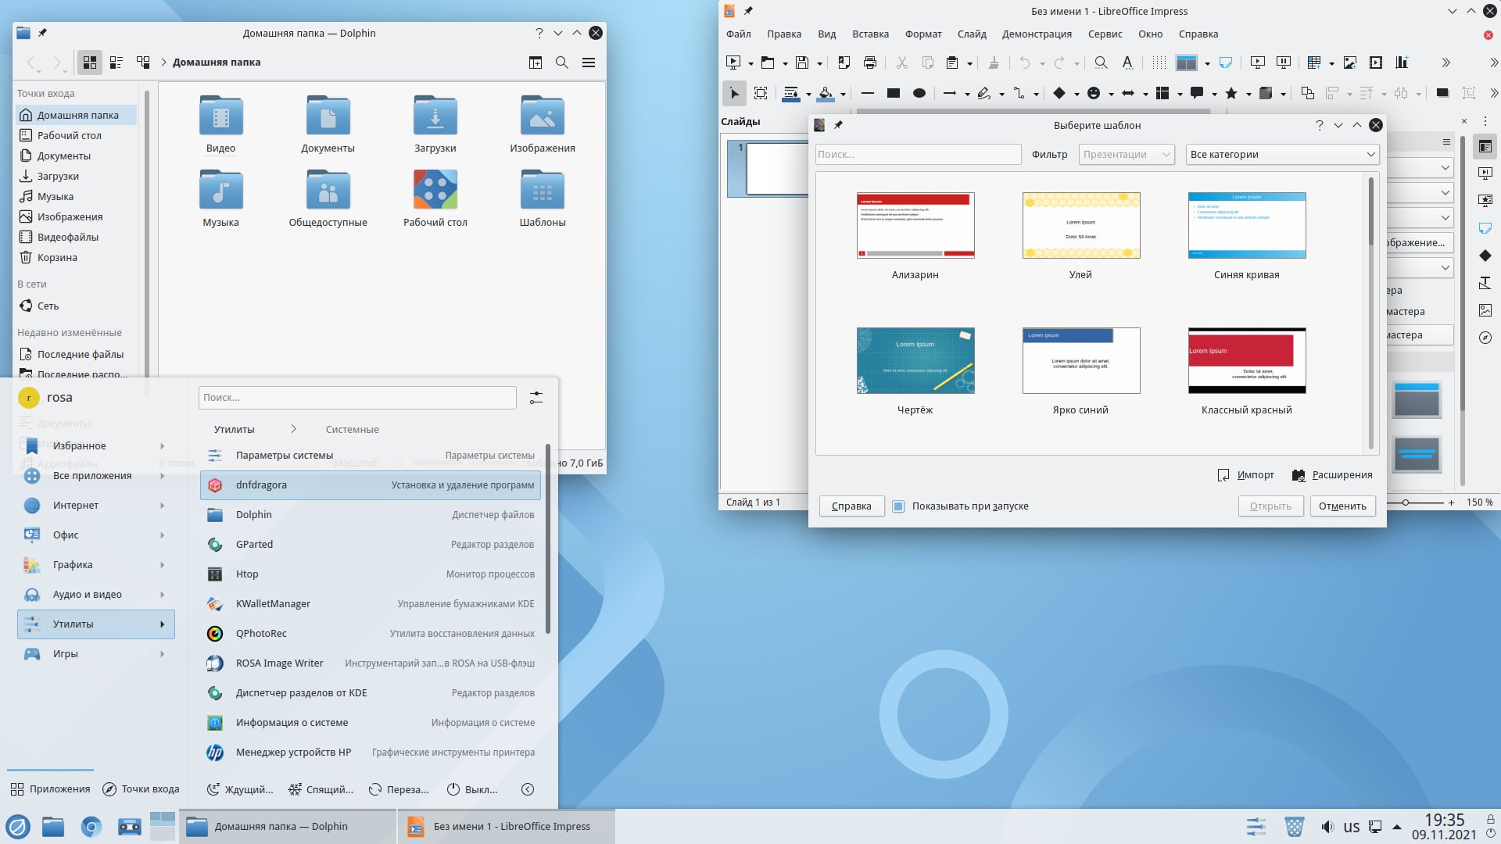Select the Улей template thumbnail
The image size is (1501, 844).
[x=1081, y=226]
